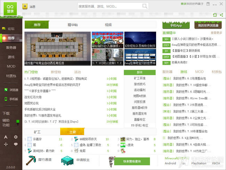226x170 pixels.
Task: Open the settings gear in sidebar
Action: (16, 137)
